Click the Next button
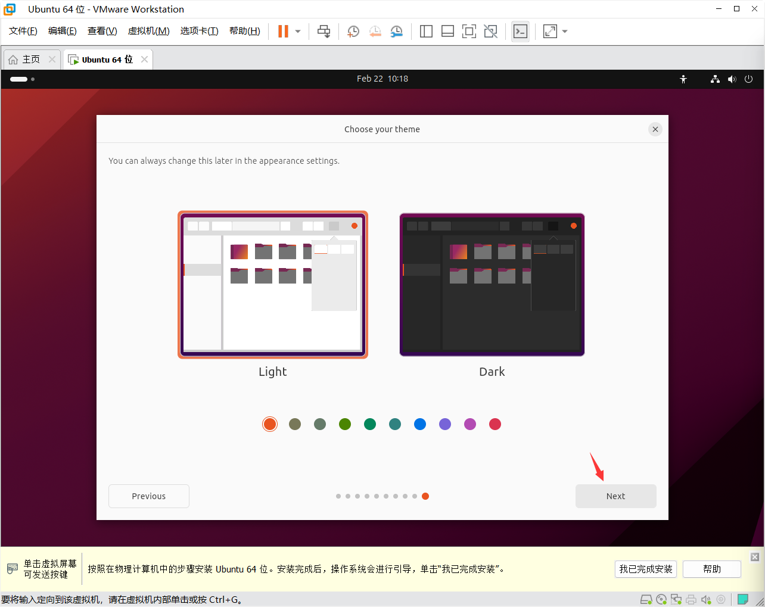 [x=616, y=496]
